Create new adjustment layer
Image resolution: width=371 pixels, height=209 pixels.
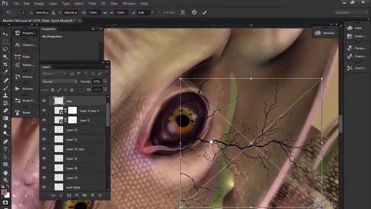pos(77,196)
